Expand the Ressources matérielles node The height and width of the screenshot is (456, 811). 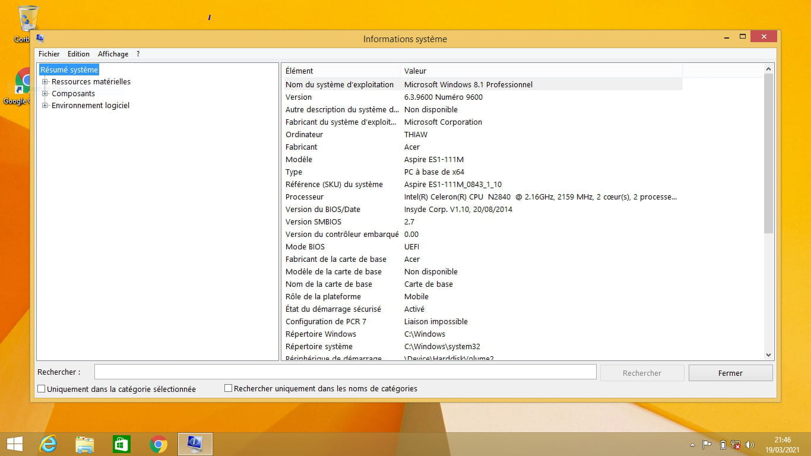45,82
